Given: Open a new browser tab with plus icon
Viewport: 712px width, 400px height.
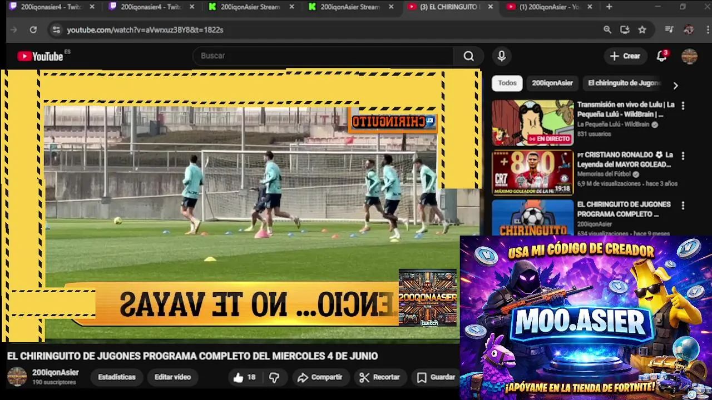Looking at the screenshot, I should click(609, 7).
